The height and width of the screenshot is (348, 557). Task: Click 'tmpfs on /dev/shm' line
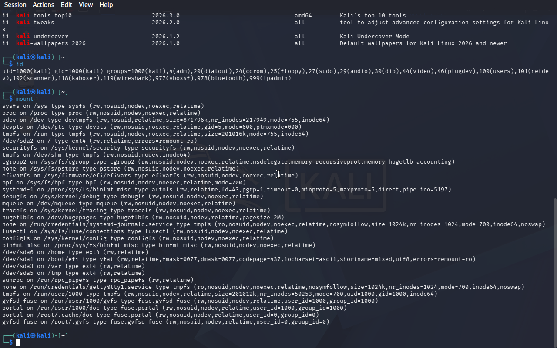pyautogui.click(x=96, y=155)
